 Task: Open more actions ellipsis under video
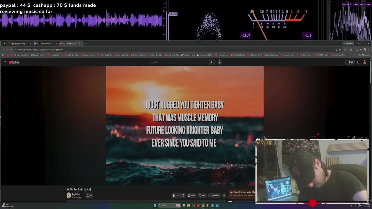click(224, 196)
